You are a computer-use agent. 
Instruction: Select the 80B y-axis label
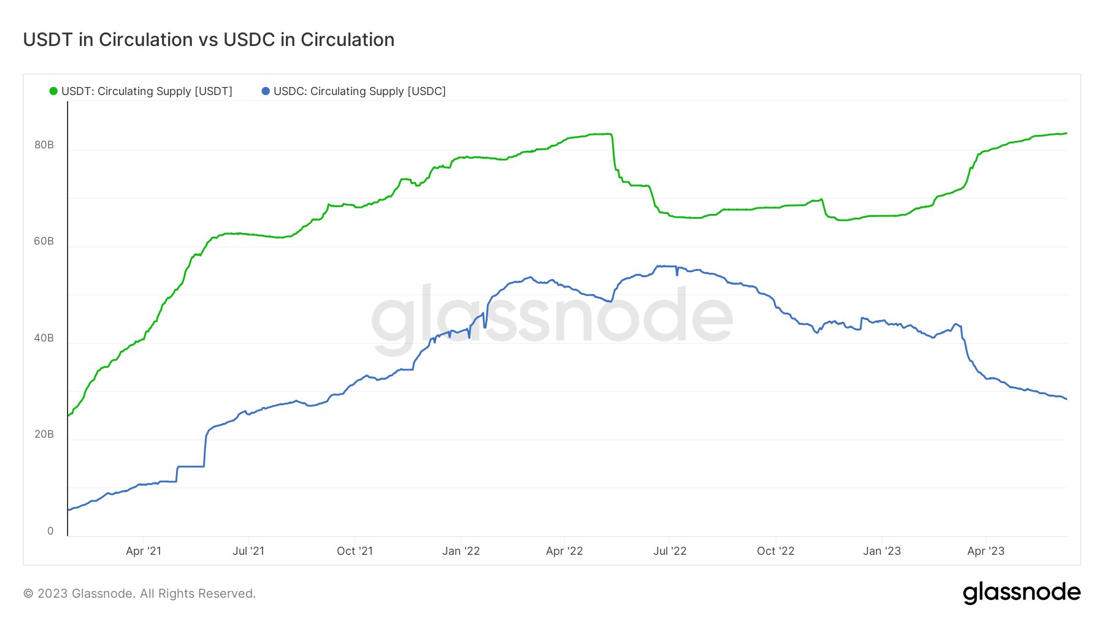click(x=44, y=145)
